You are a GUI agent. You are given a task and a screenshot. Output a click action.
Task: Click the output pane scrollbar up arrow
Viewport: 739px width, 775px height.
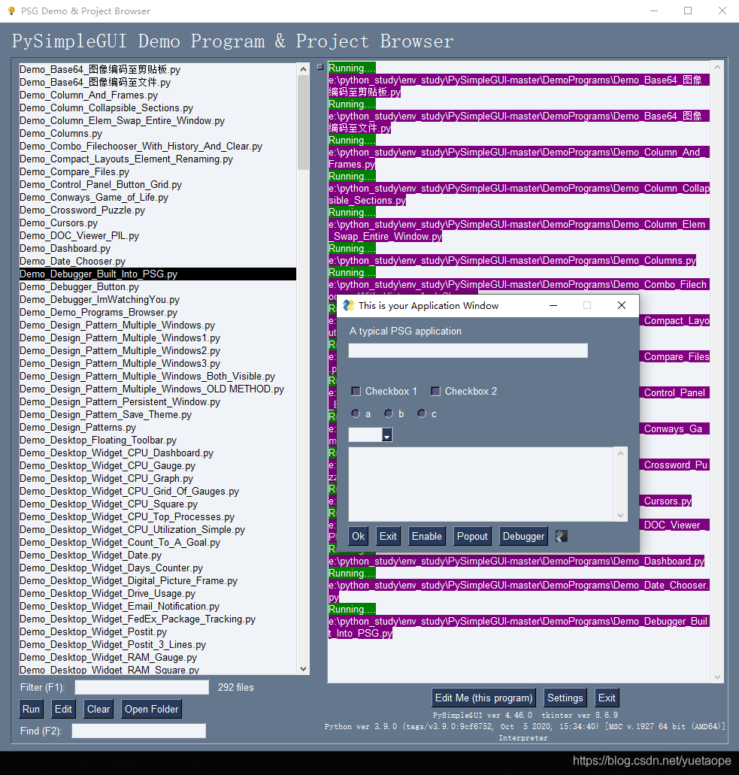click(x=718, y=66)
